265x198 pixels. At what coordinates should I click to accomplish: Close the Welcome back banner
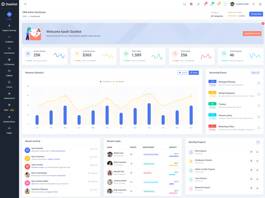pos(263,23)
